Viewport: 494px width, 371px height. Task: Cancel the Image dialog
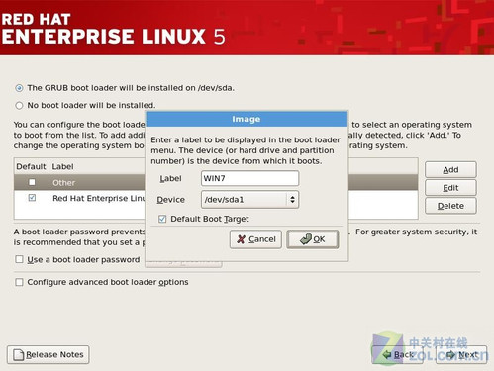pyautogui.click(x=255, y=239)
